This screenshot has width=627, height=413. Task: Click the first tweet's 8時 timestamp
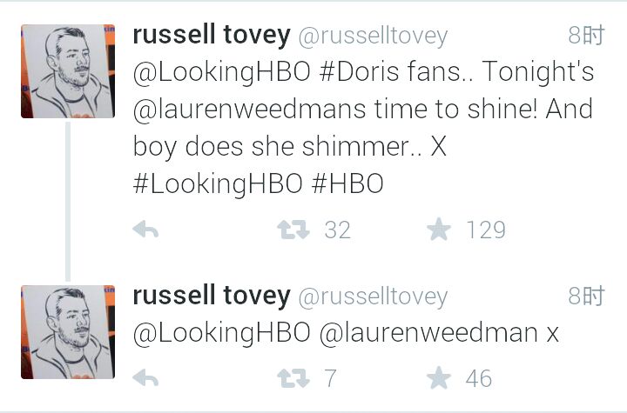click(x=586, y=35)
